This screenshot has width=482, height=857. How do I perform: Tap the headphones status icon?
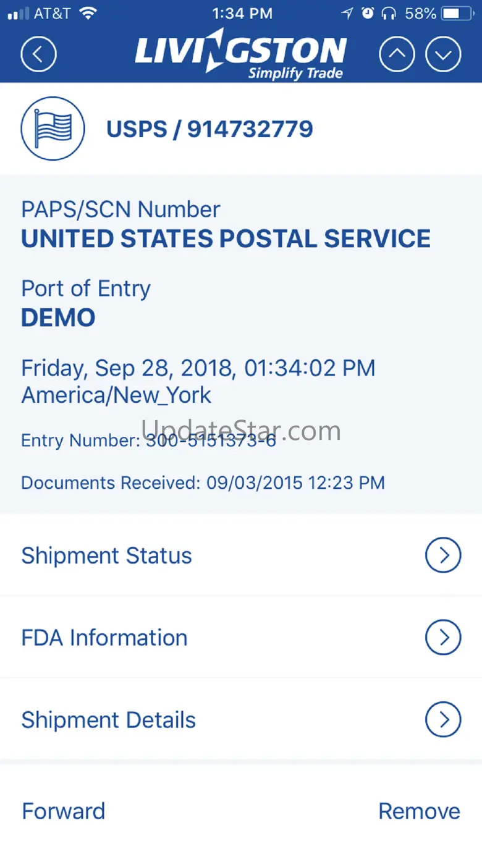(x=389, y=14)
